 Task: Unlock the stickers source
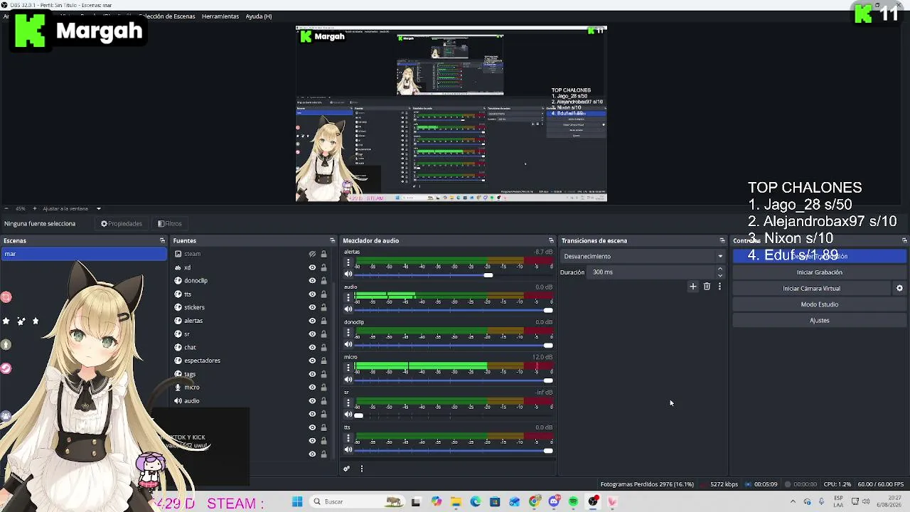click(x=323, y=307)
